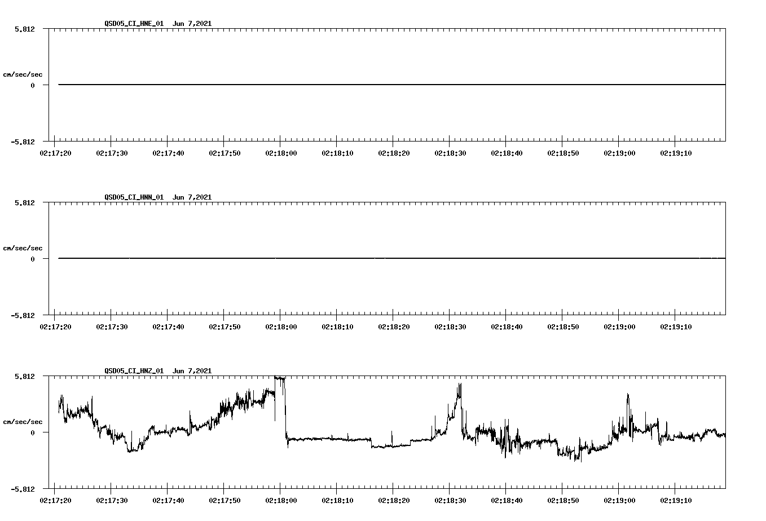Viewport: 766px width, 521px height.
Task: Click the cm/sec/sec unit label of HNZ plot
Action: coord(23,422)
